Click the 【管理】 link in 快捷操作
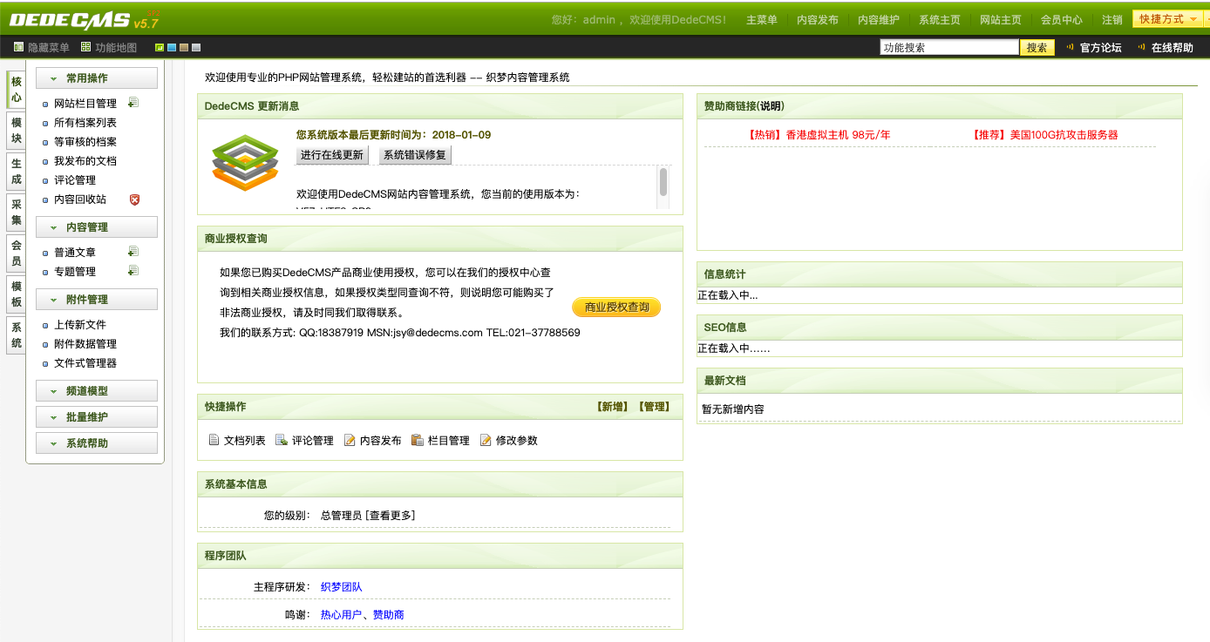Viewport: 1210px width, 642px height. pos(654,407)
